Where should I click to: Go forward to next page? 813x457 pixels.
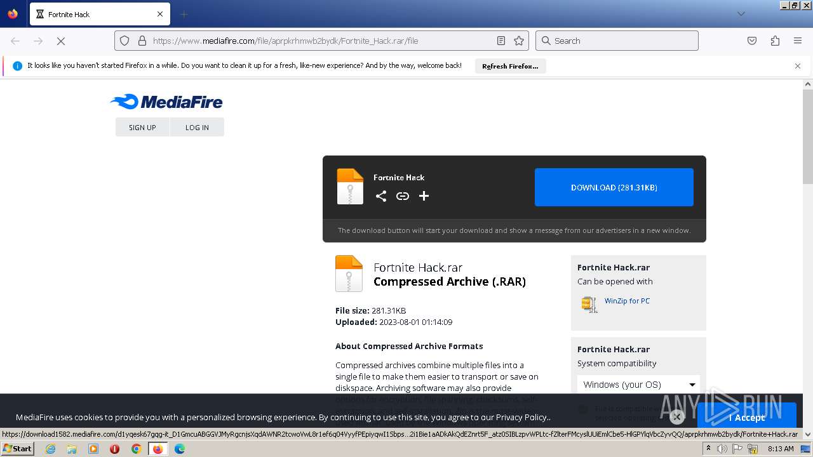(x=38, y=41)
